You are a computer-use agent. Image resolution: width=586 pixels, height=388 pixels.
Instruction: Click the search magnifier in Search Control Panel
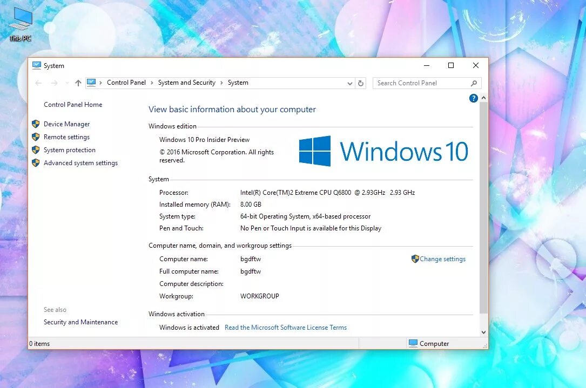click(474, 83)
